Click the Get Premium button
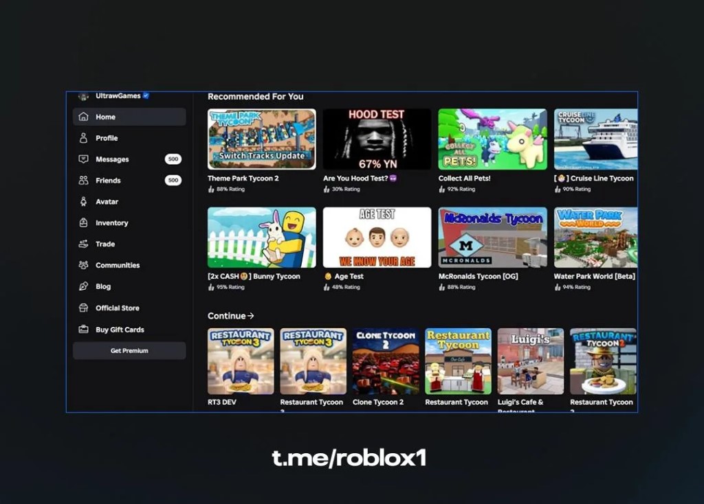Image resolution: width=704 pixels, height=504 pixels. tap(129, 351)
